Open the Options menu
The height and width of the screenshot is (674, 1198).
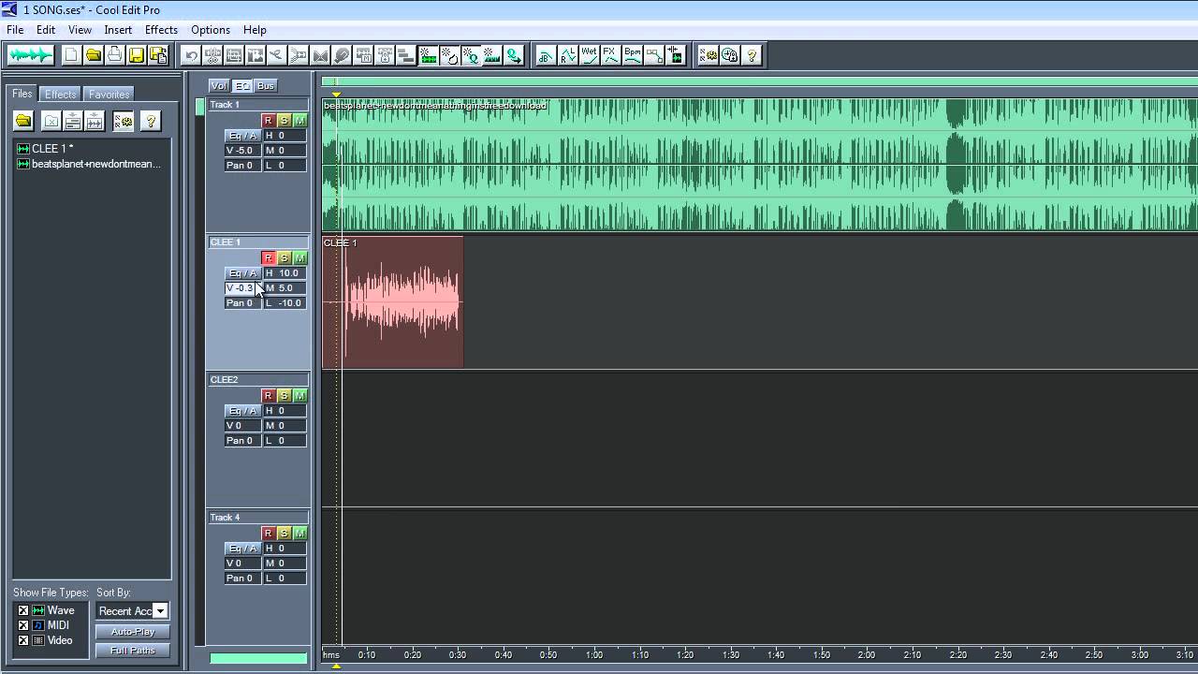[211, 30]
